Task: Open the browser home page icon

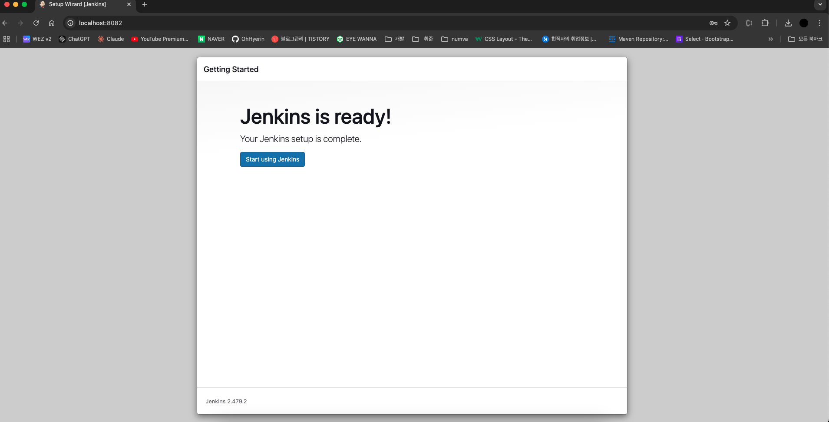Action: [x=52, y=23]
